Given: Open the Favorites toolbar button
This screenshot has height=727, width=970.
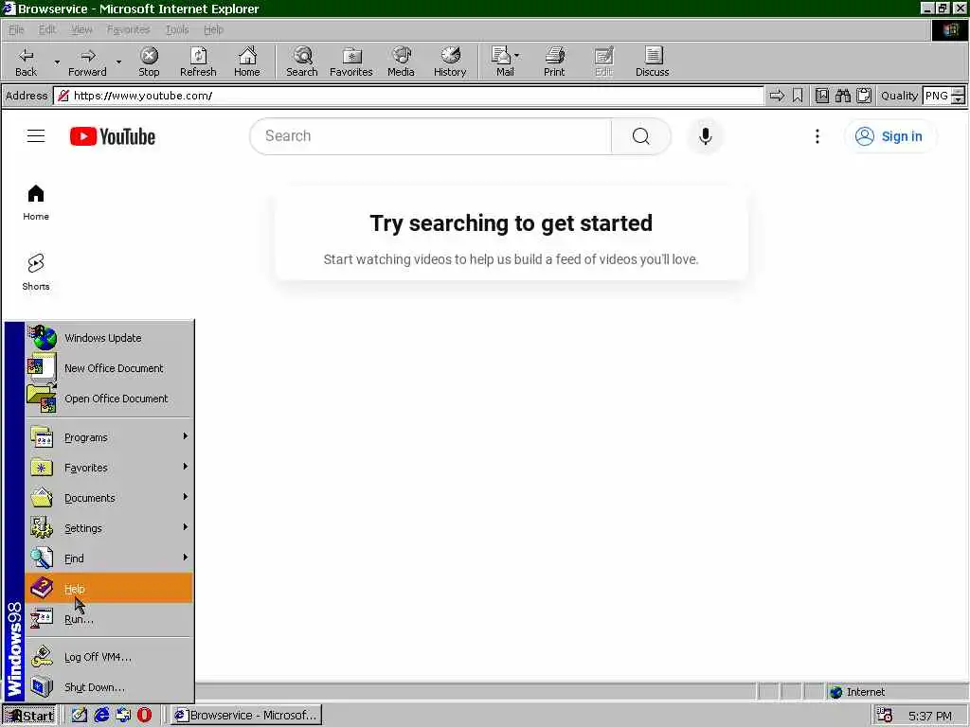Looking at the screenshot, I should 350,62.
